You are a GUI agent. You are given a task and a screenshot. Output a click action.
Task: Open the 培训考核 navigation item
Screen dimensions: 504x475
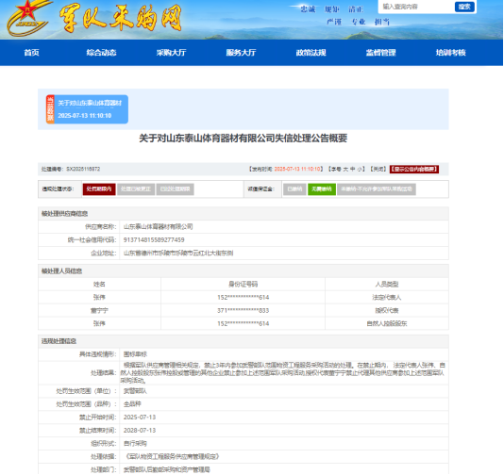pyautogui.click(x=450, y=53)
